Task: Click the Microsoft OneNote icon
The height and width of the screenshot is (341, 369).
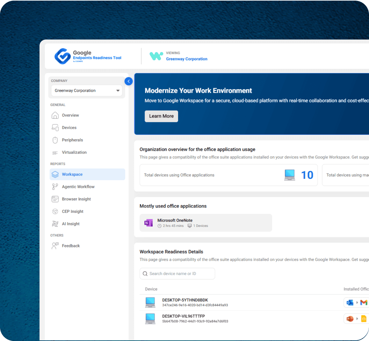Action: coord(148,223)
